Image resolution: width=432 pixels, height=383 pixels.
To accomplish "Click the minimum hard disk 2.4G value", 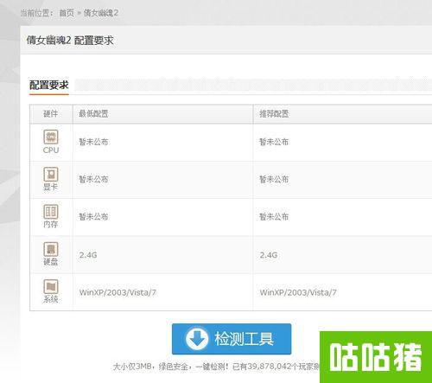I will coord(88,255).
